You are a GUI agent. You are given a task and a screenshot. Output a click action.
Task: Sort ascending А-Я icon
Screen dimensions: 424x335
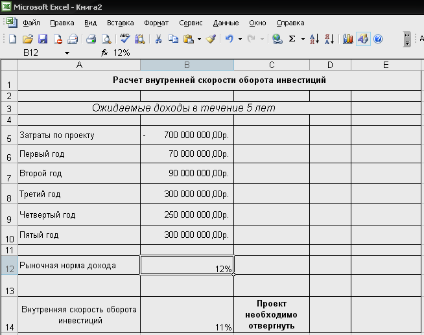point(314,39)
